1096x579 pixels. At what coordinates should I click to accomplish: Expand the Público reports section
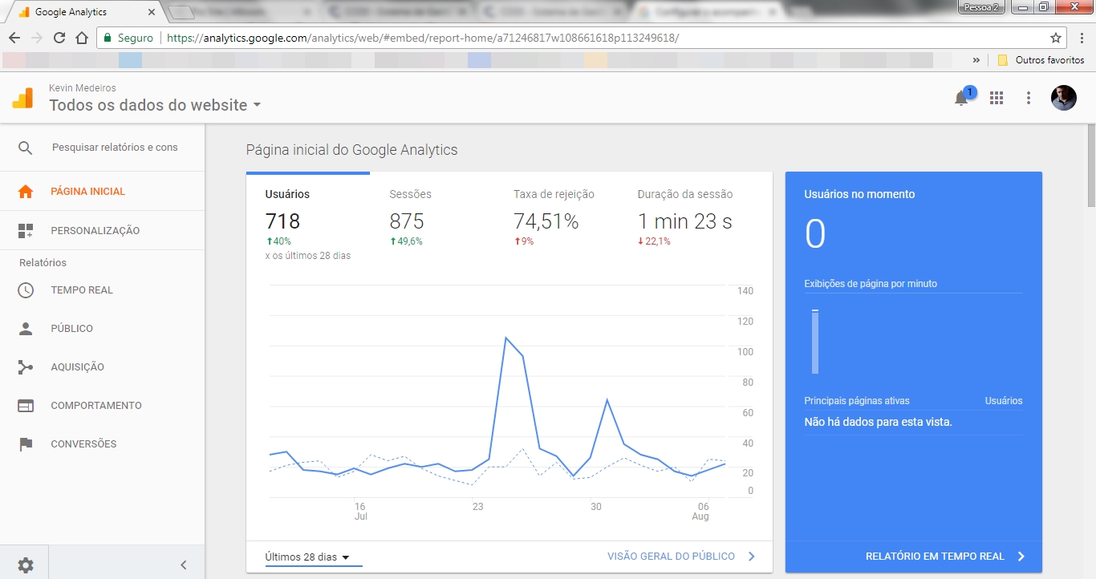tap(103, 329)
